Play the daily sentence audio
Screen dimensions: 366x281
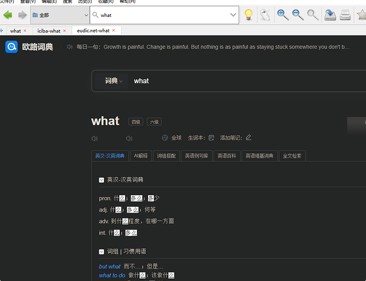[x=70, y=47]
